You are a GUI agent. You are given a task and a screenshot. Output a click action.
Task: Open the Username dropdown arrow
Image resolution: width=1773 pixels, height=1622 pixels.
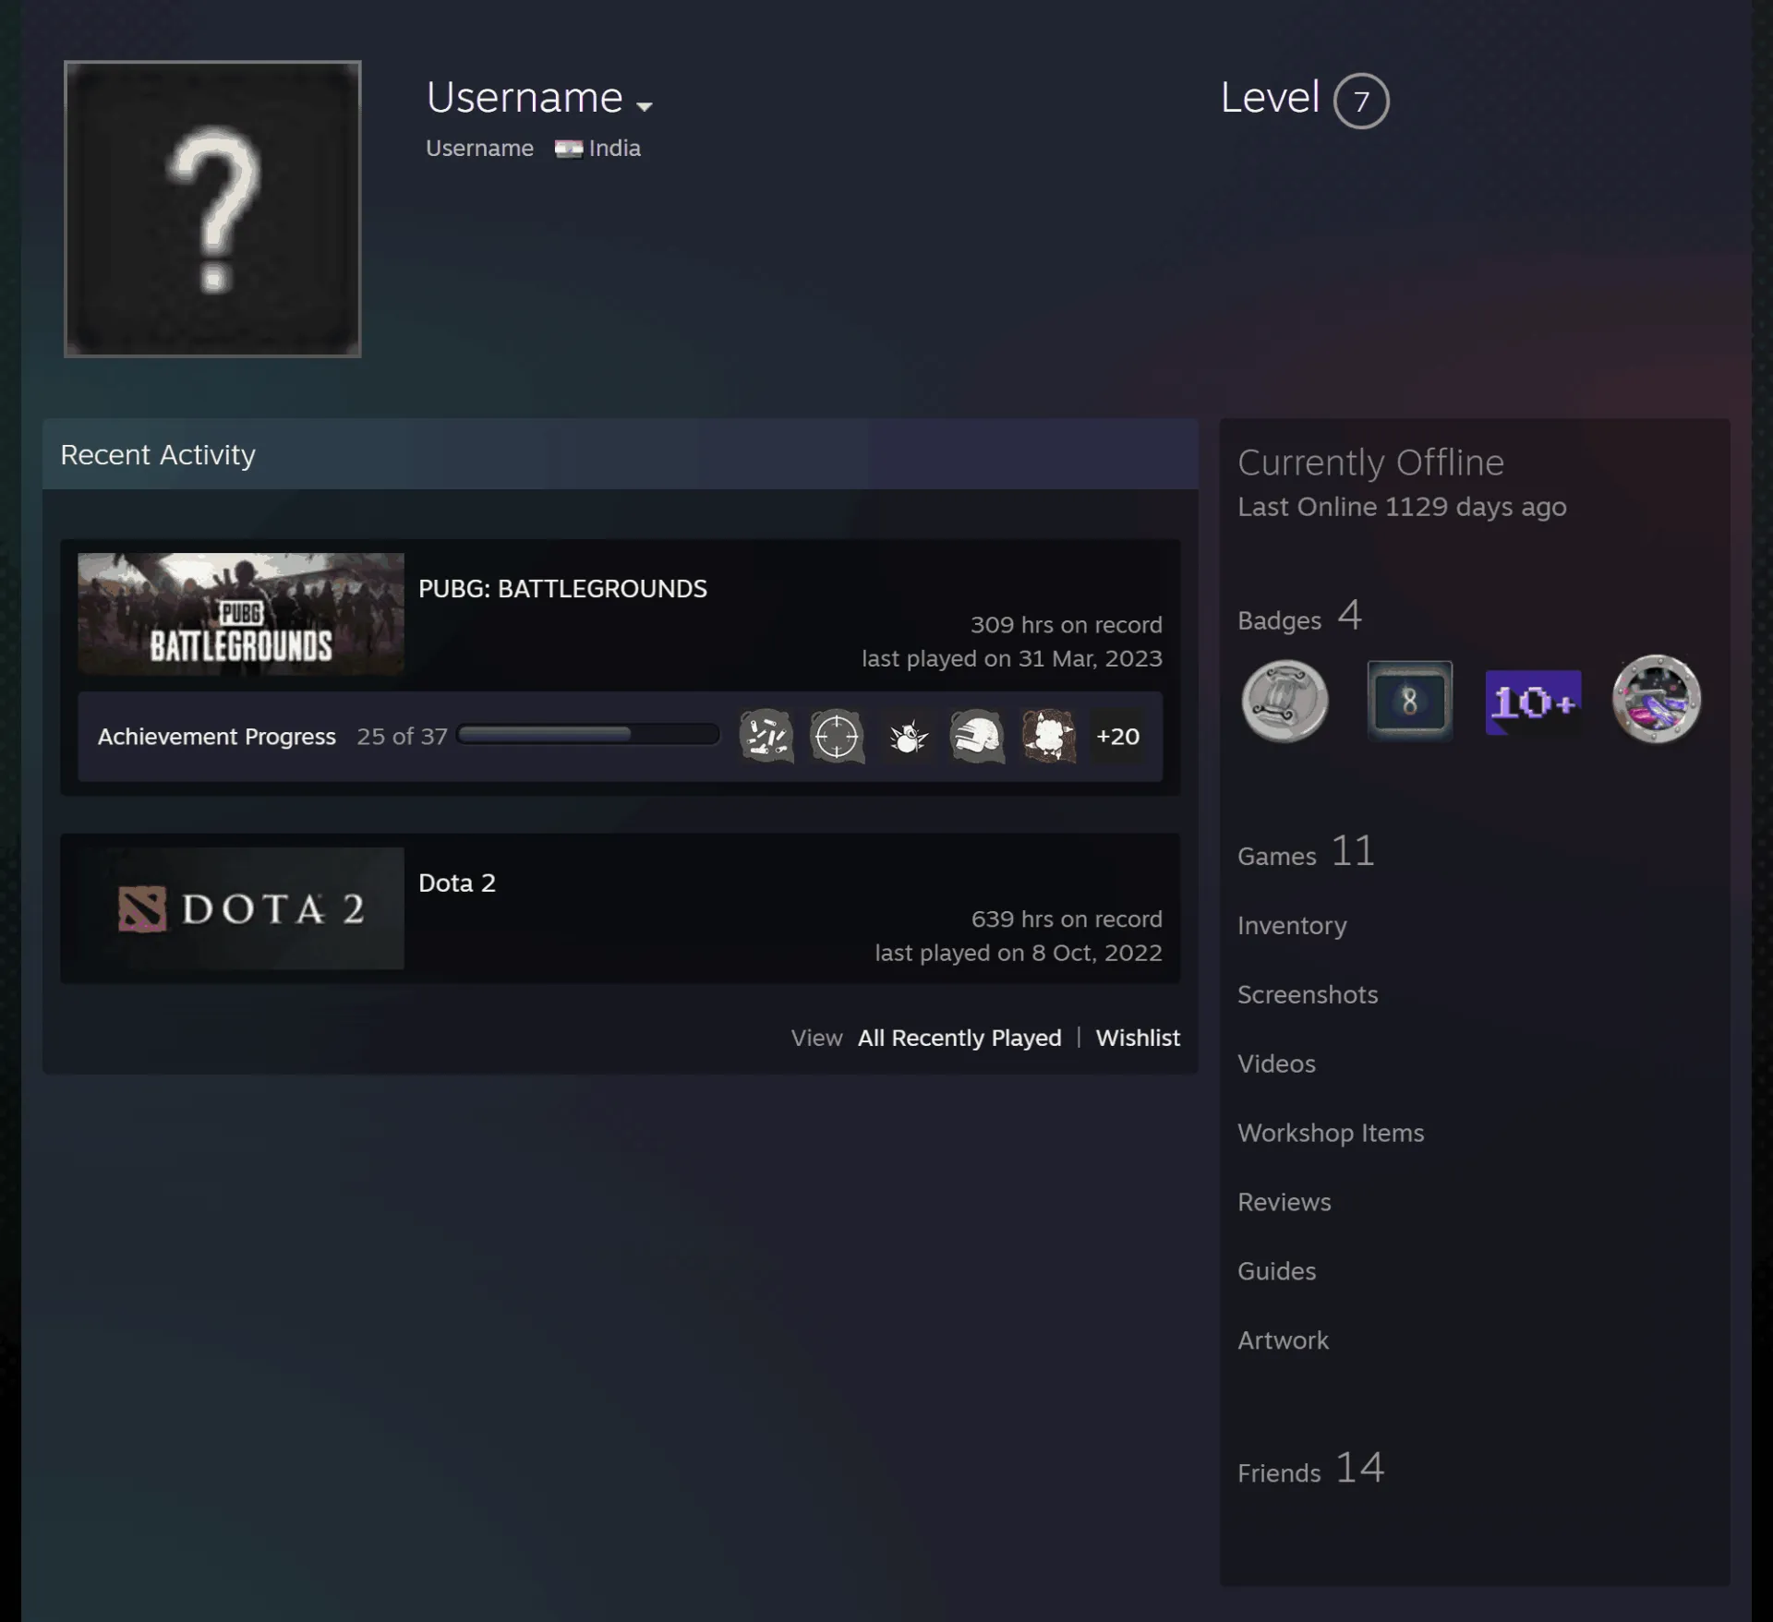point(645,106)
